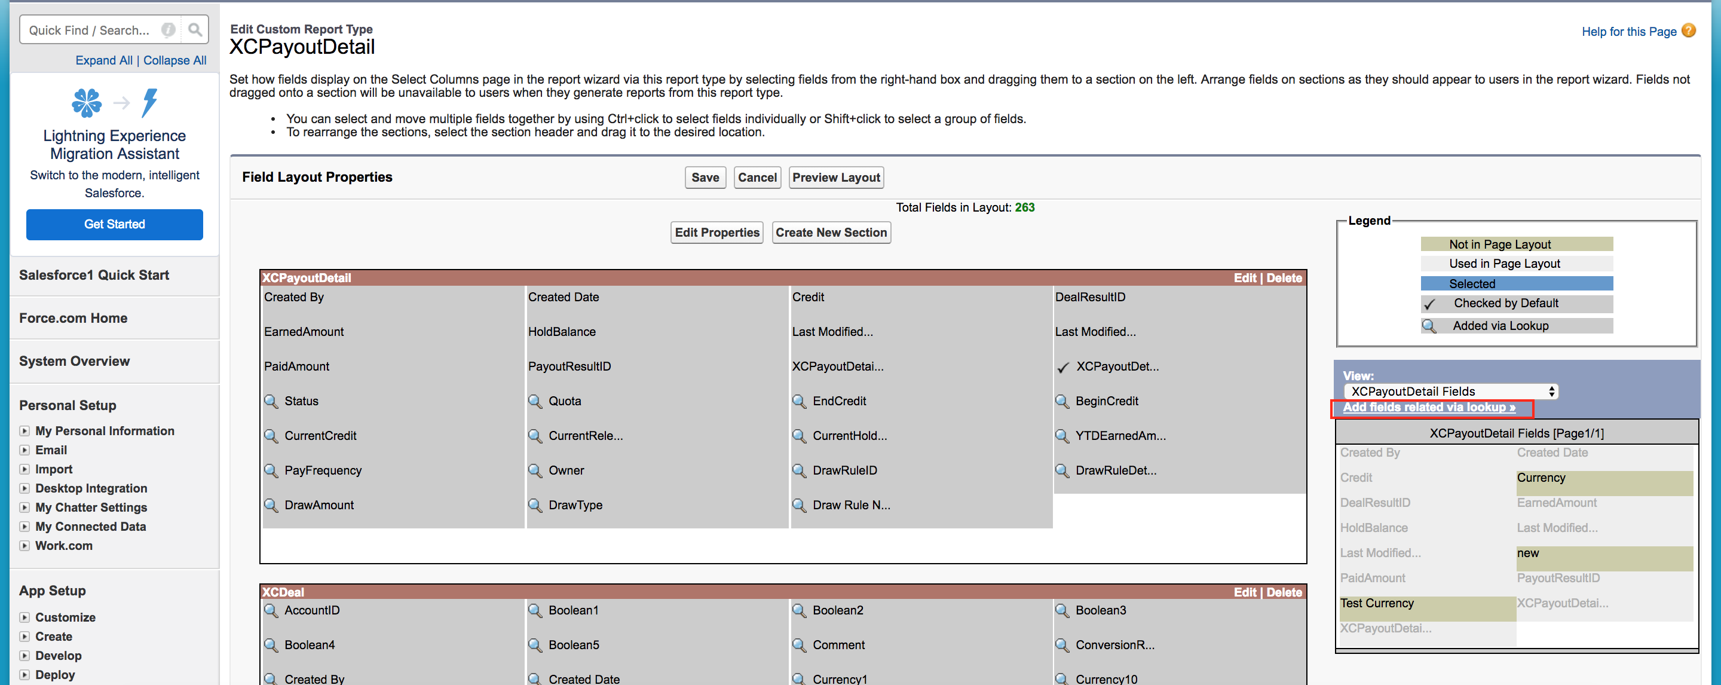Click Help for this Page link

(x=1629, y=32)
